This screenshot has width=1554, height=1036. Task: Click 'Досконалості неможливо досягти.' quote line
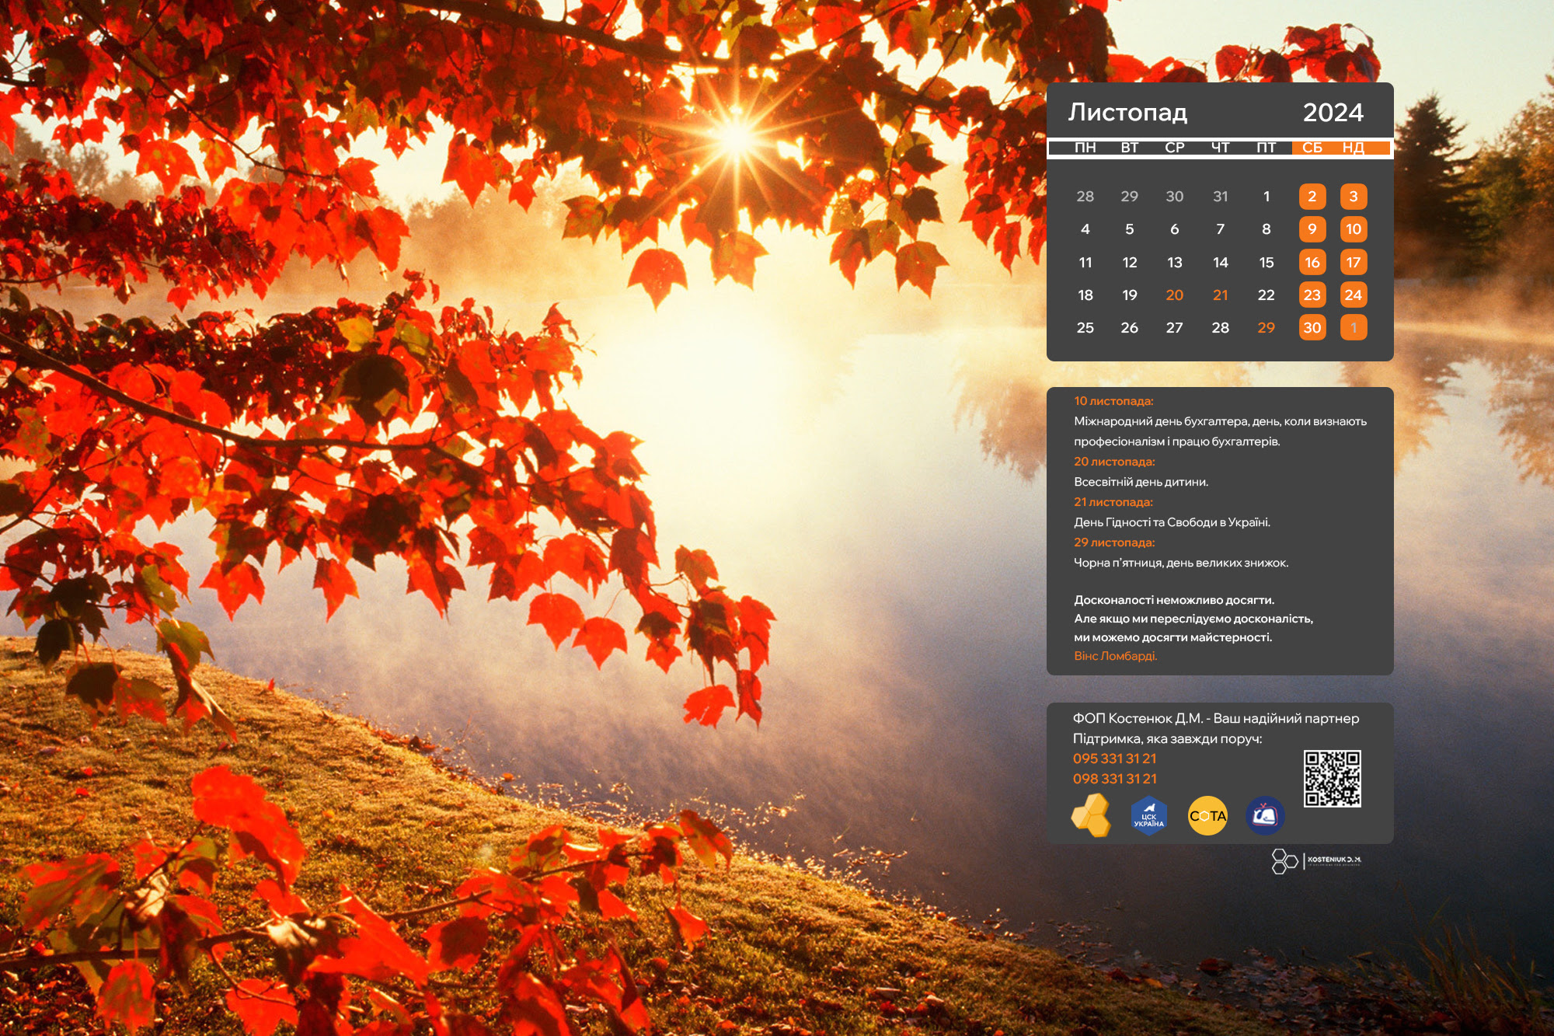pos(1174,600)
